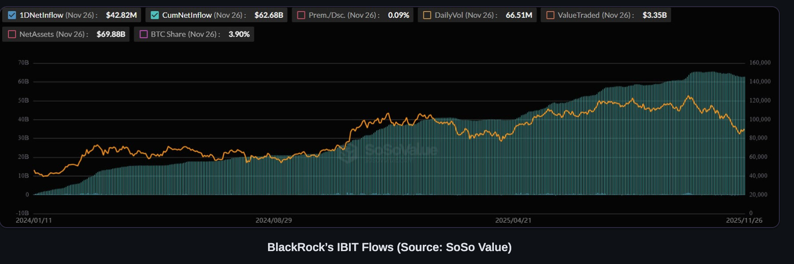Screen dimensions: 794x264
Task: Tick the ValueTraded checkbox
Action: coord(550,15)
